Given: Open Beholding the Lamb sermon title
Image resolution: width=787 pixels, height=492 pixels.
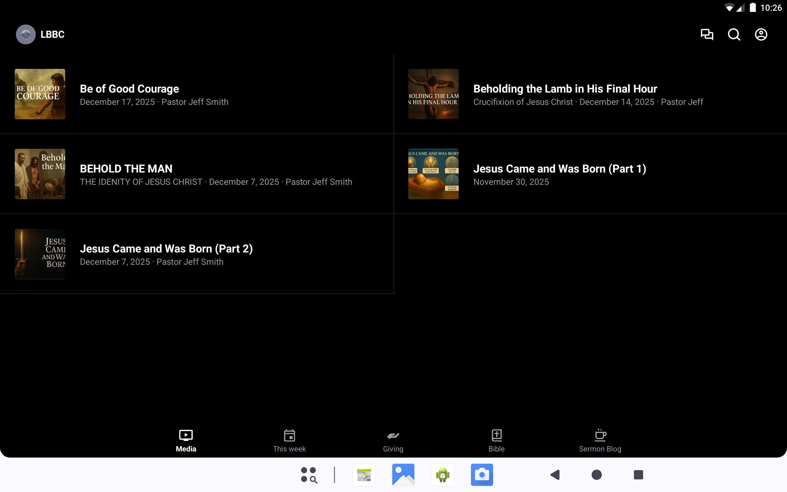Looking at the screenshot, I should 565,89.
